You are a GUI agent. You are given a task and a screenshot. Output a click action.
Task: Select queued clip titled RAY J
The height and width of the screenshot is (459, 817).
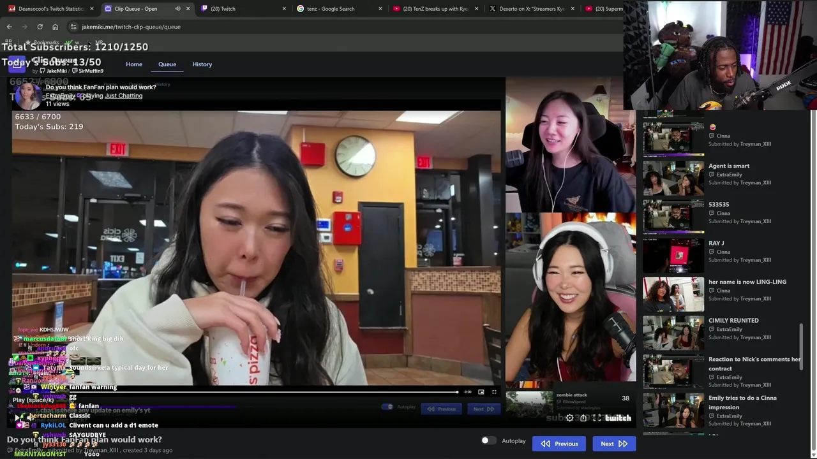click(716, 243)
